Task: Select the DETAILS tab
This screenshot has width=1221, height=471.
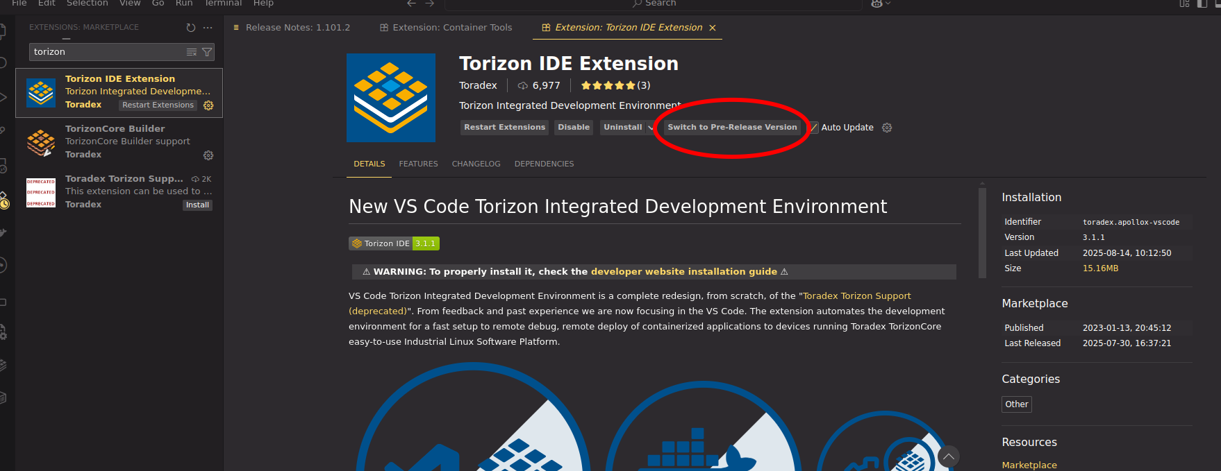Action: [369, 164]
